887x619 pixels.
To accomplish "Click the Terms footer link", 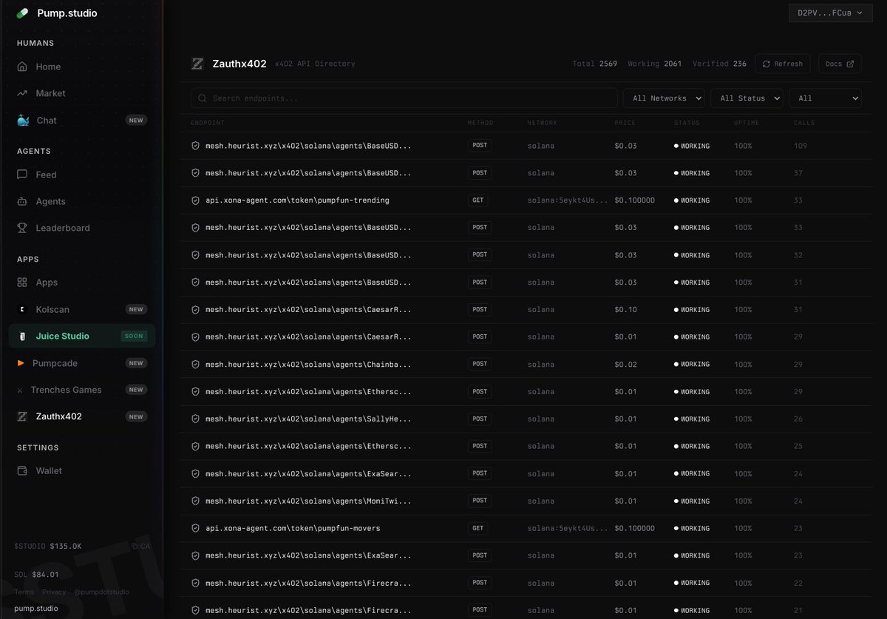I will [x=24, y=592].
